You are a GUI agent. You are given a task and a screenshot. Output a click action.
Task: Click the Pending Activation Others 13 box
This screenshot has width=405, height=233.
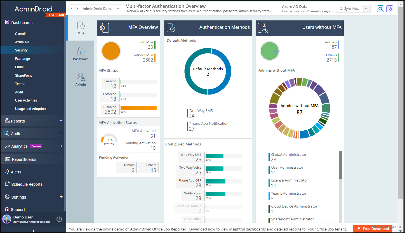148,168
